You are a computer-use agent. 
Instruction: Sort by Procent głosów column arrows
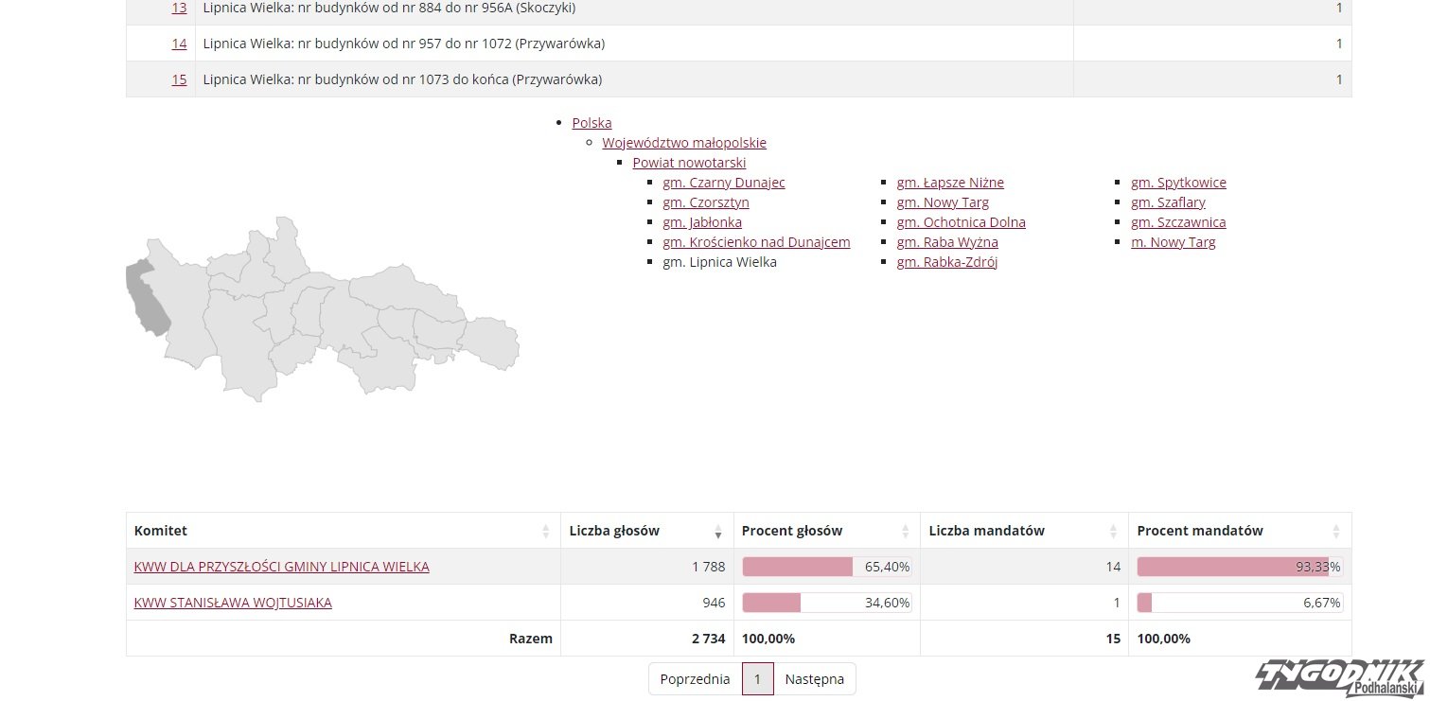point(905,531)
